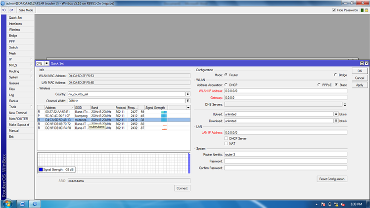370x208 pixels.
Task: Open Queues menu item
Action: [x=14, y=83]
